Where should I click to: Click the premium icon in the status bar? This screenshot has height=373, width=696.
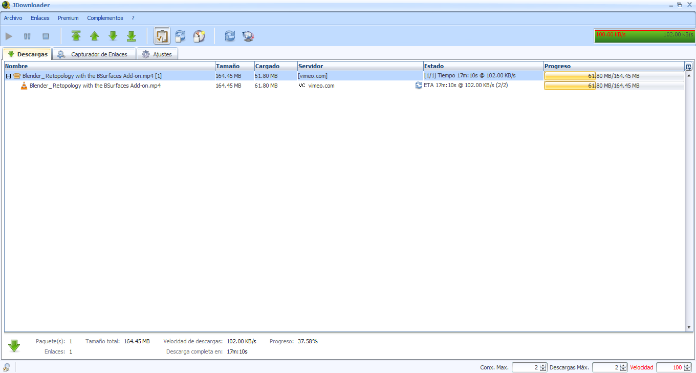[7, 367]
